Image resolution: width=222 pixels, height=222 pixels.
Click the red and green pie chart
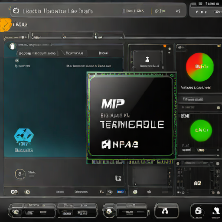coord(200,67)
